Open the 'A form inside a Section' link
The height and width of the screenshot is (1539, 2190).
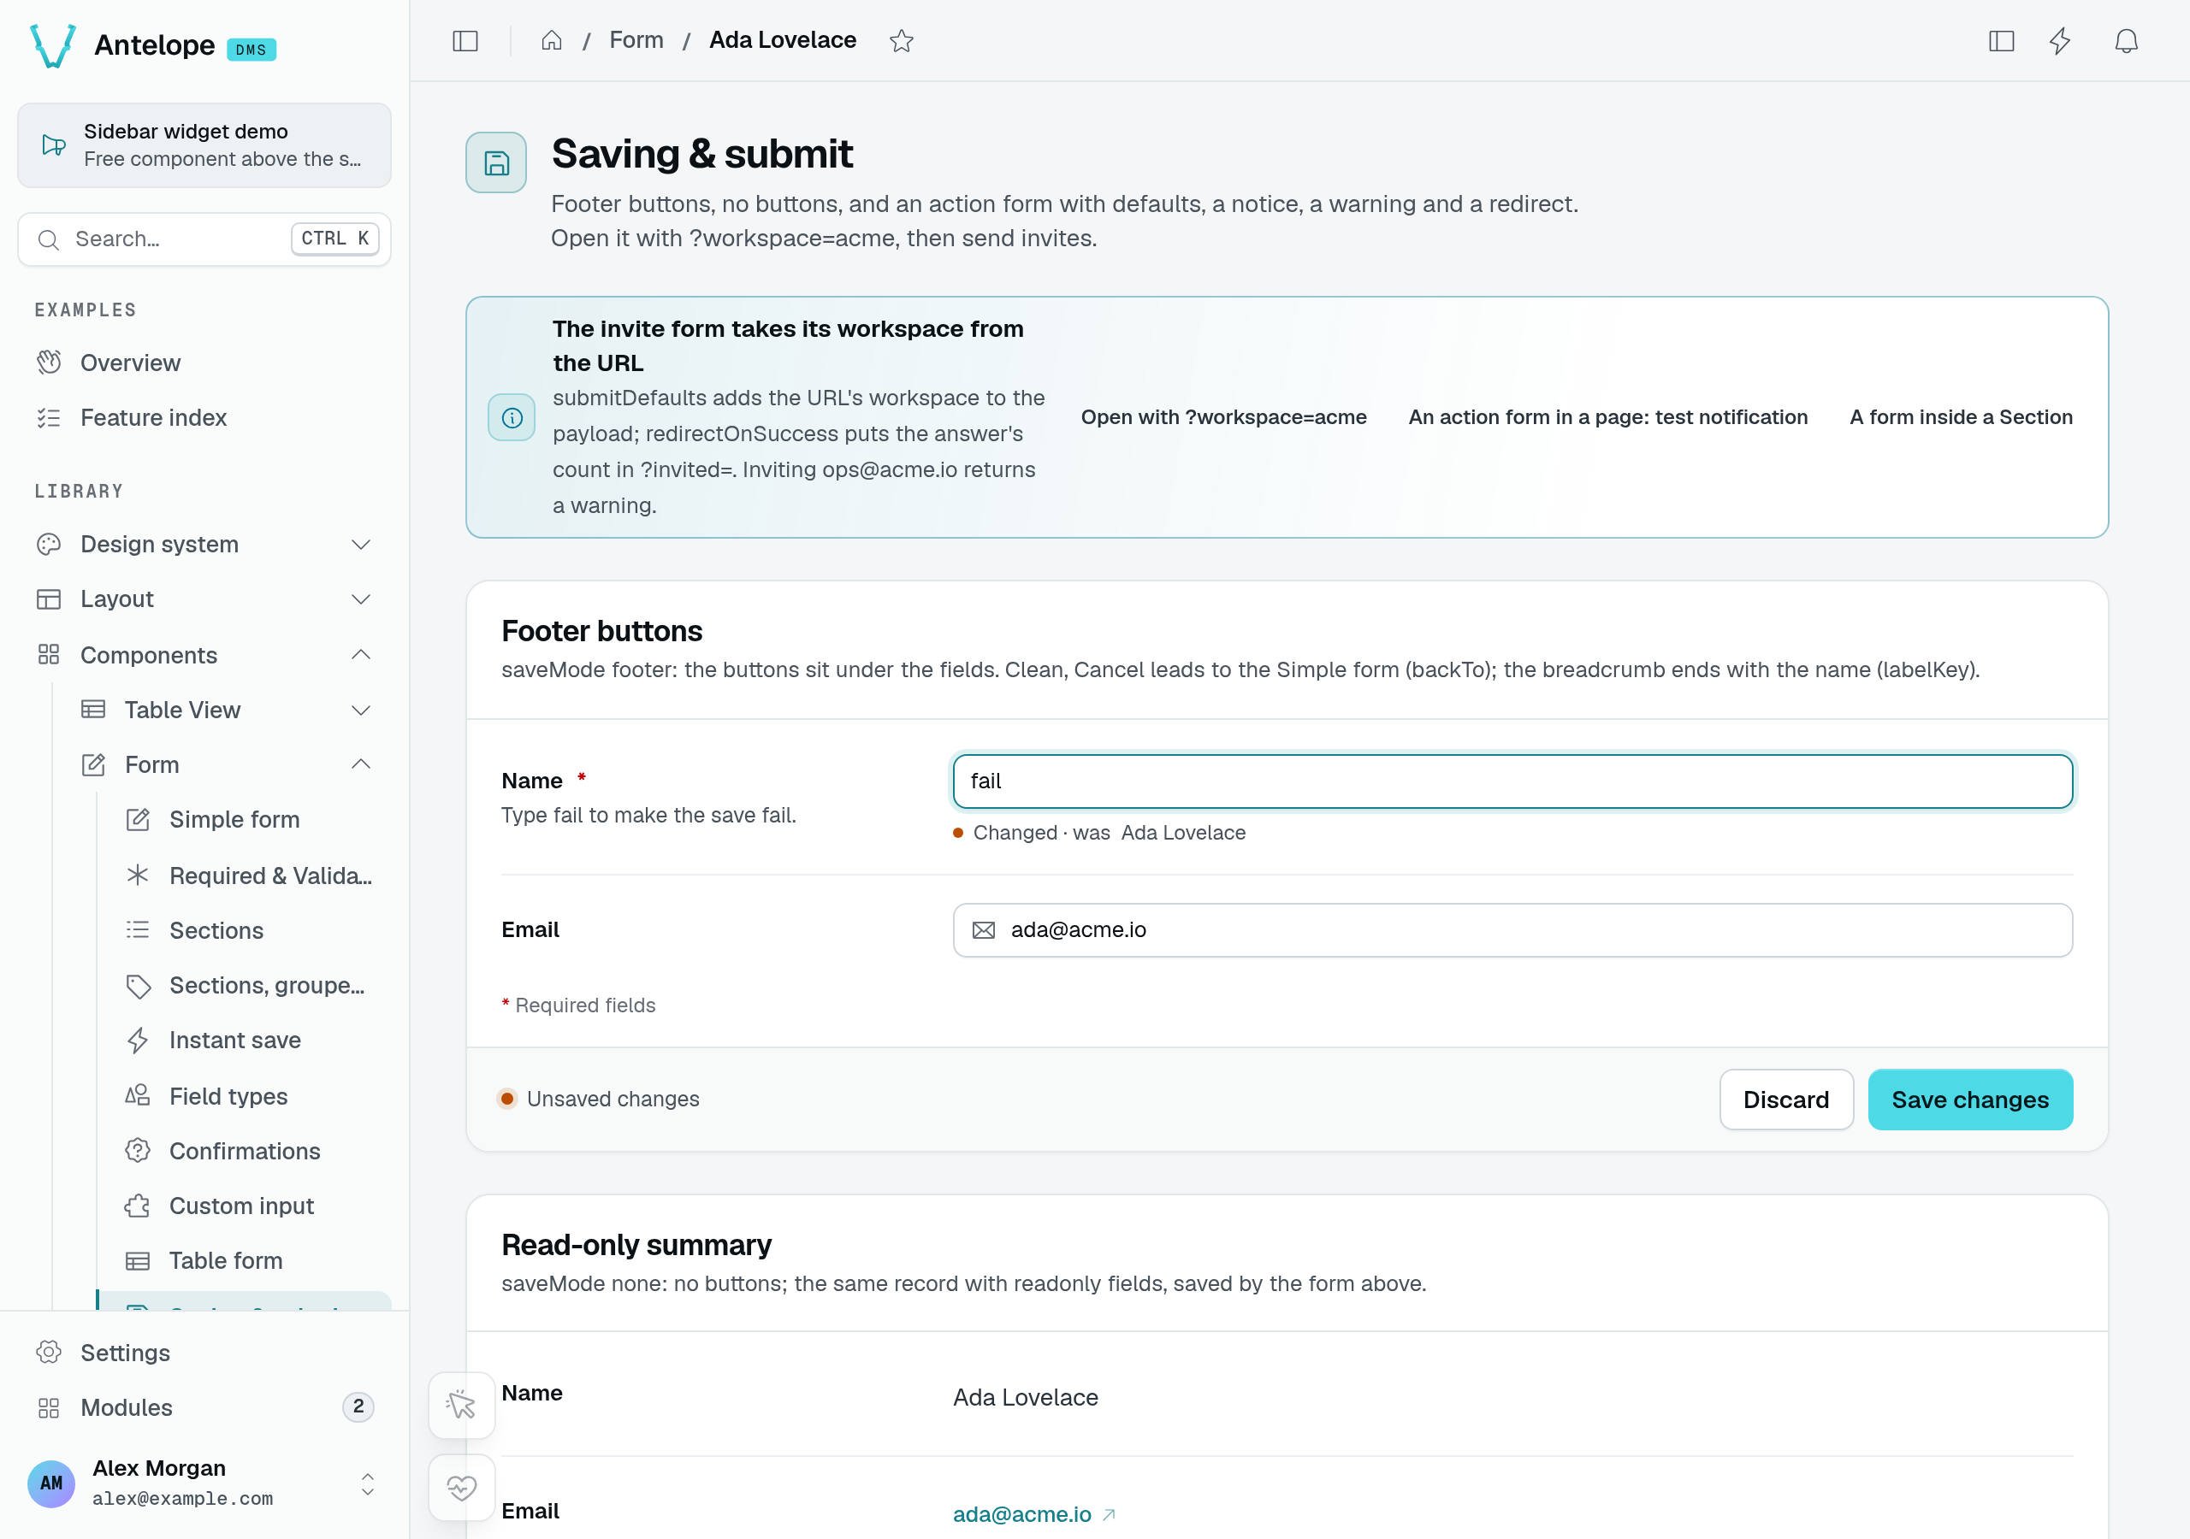(x=1960, y=416)
